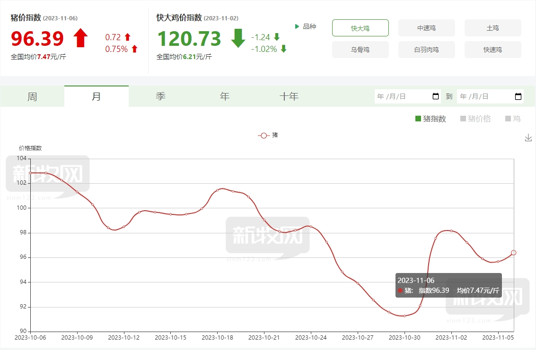Toggle the 猪 series legend marker
This screenshot has width=536, height=350.
pos(264,136)
